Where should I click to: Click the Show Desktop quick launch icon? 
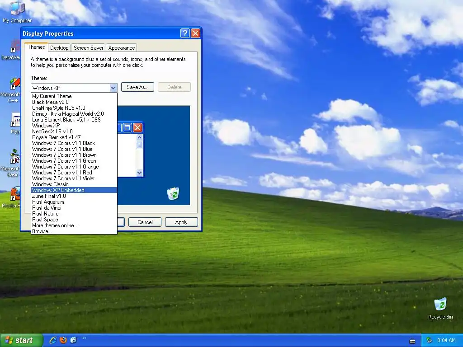73,340
